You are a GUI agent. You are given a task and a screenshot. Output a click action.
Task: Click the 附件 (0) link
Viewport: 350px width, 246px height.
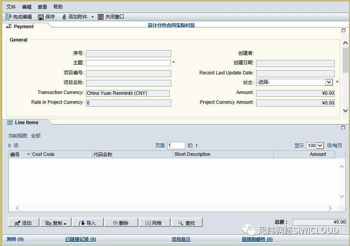(x=15, y=239)
